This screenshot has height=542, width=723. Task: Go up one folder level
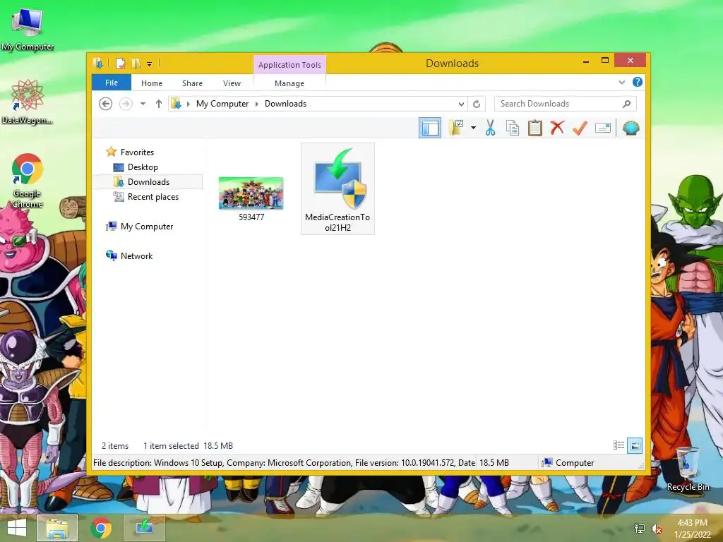(159, 104)
